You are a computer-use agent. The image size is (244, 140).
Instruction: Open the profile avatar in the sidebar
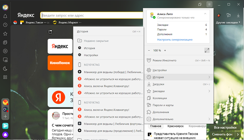click(5, 7)
